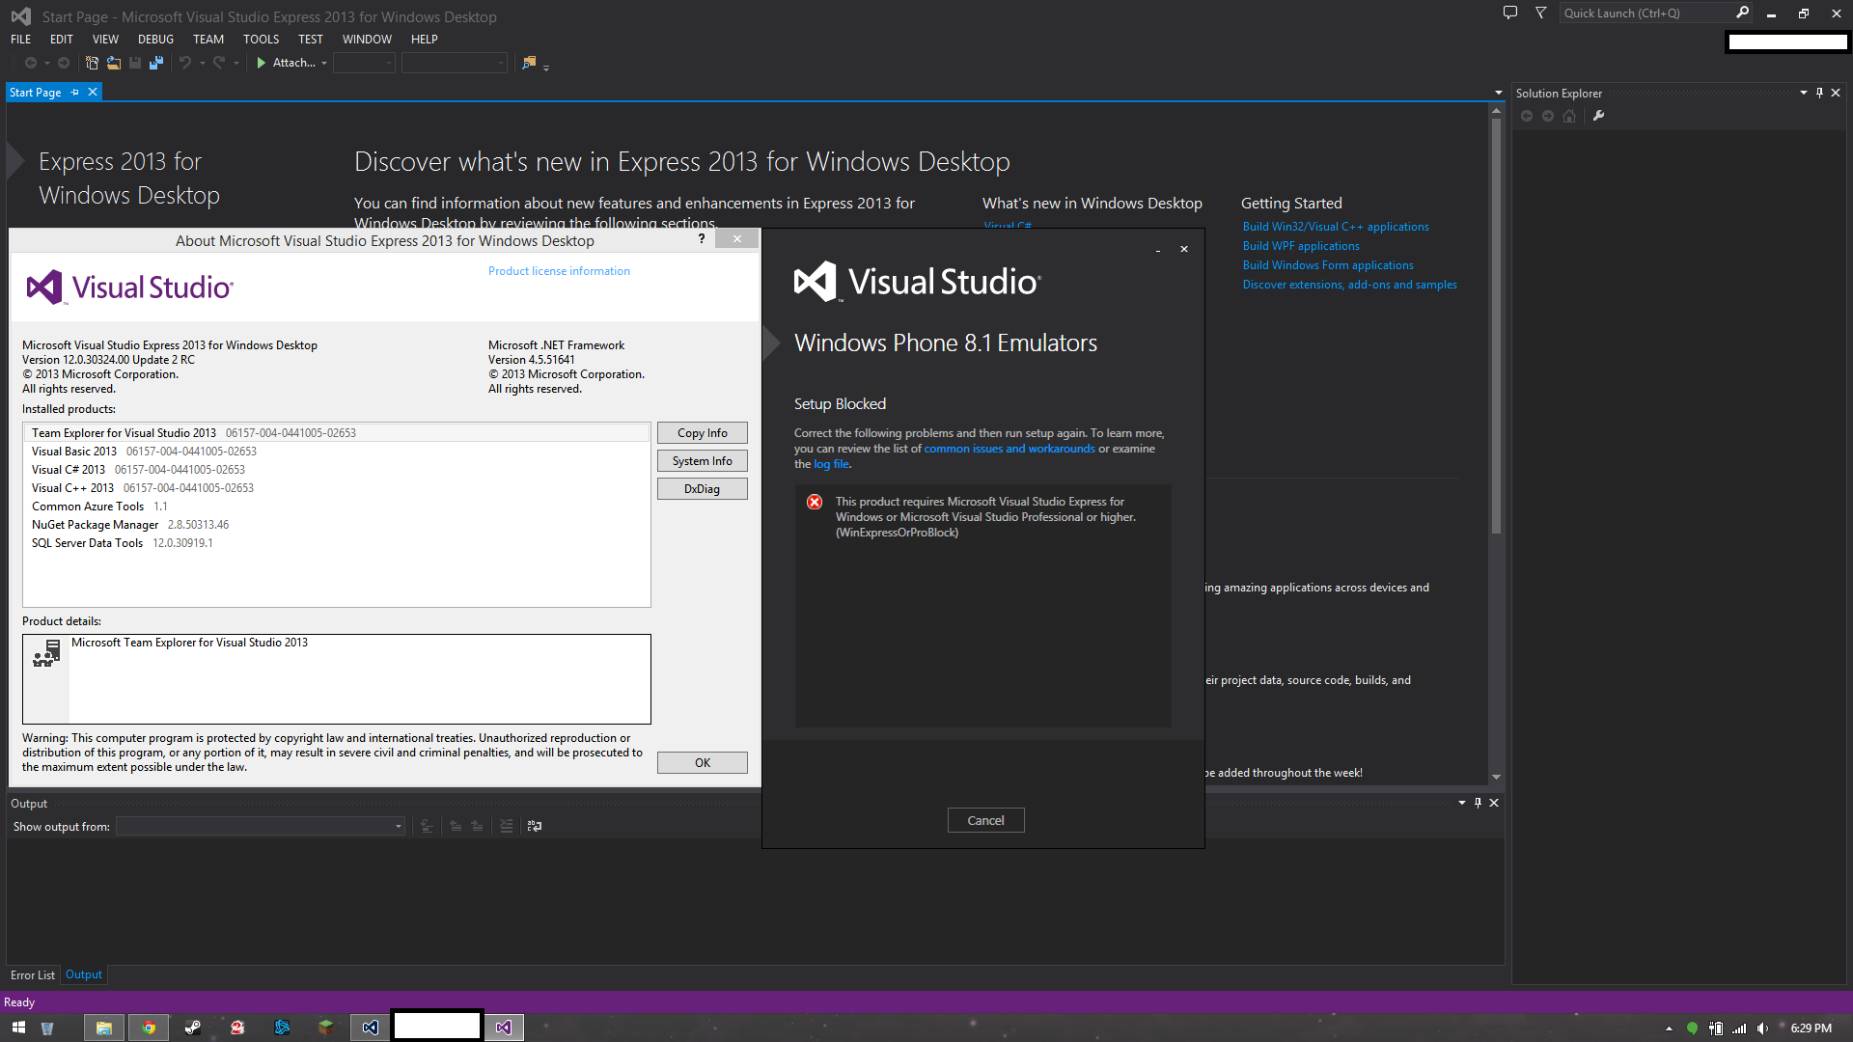Click the Open File toolbar icon

pyautogui.click(x=114, y=63)
